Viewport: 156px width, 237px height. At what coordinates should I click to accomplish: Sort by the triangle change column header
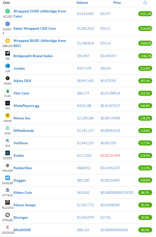point(145,3)
